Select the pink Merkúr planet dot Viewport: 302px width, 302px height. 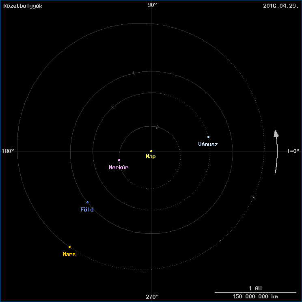(x=119, y=160)
